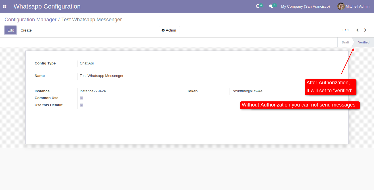Click the Token field value

coord(247,91)
